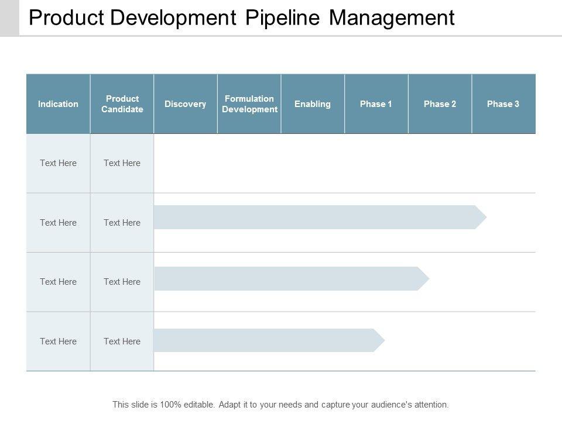562x421 pixels.
Task: Select second row's Indication "Text Here" cell
Action: pyautogui.click(x=58, y=223)
